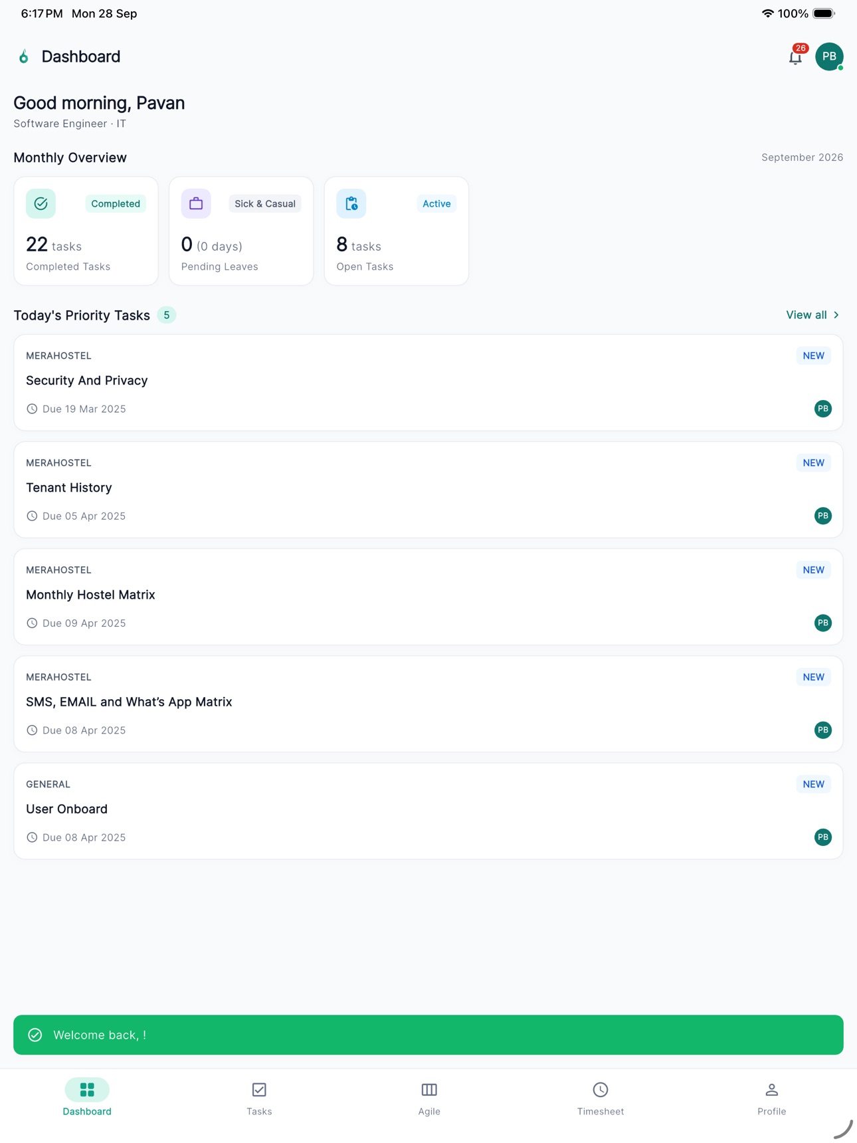Click the Sick & Casual label
The width and height of the screenshot is (857, 1143).
point(265,203)
